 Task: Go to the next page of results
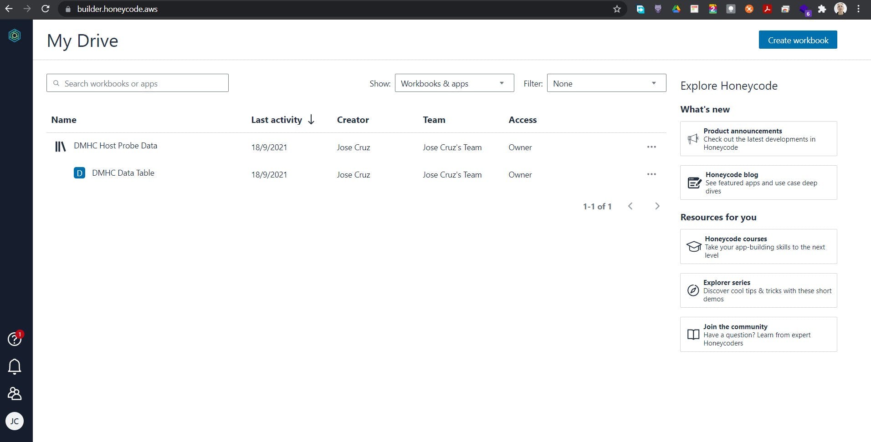click(x=657, y=206)
